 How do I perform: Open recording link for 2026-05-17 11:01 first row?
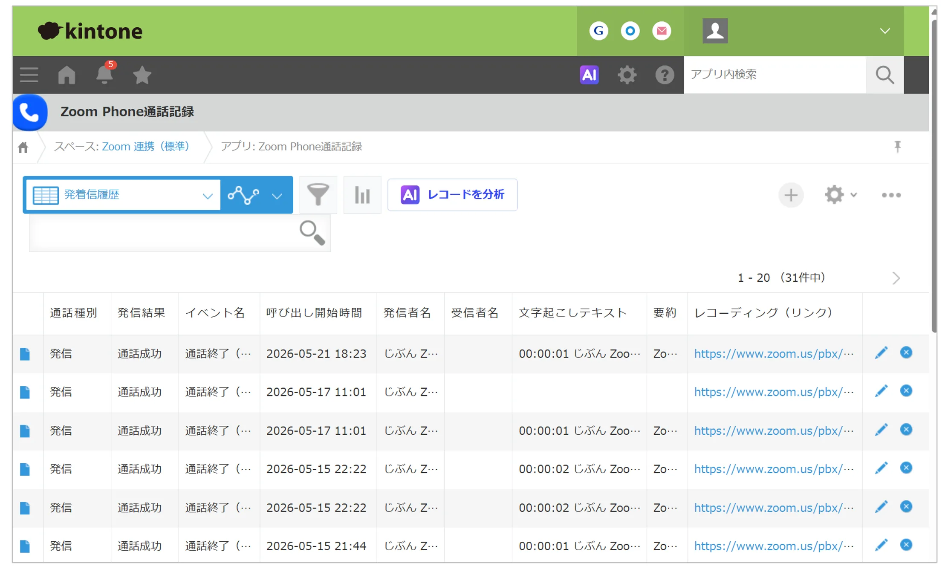coord(773,392)
